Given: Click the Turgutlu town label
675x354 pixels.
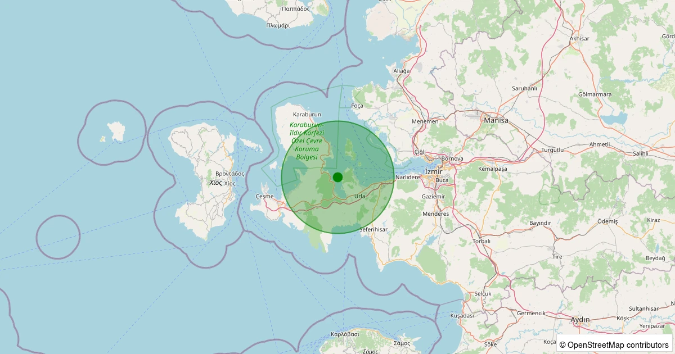Looking at the screenshot, I should pos(552,150).
